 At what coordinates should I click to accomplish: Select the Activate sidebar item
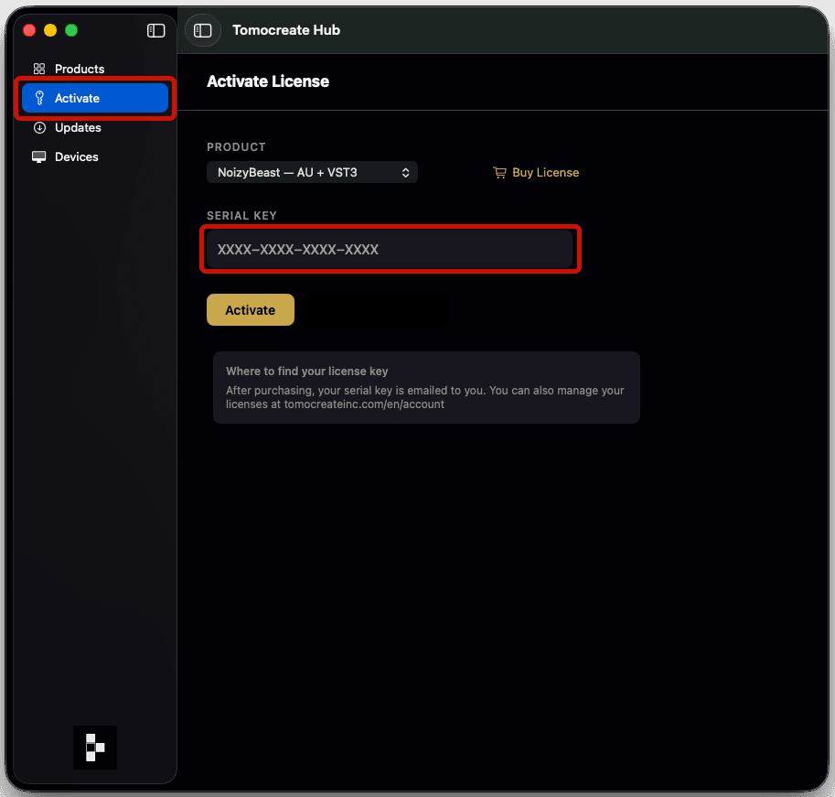coord(95,98)
